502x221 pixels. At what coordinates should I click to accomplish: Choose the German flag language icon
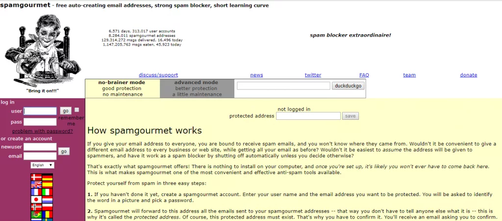[x=47, y=177]
